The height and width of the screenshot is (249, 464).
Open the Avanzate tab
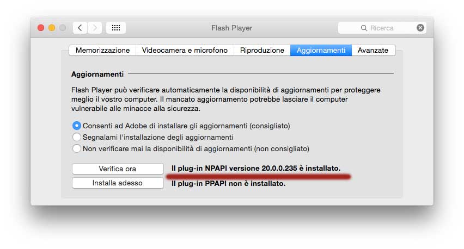tap(373, 51)
